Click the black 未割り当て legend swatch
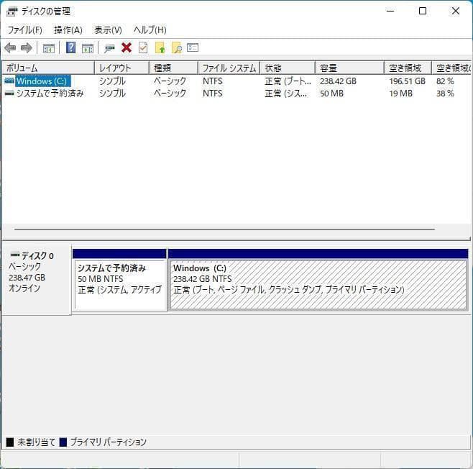473x469 pixels. click(10, 442)
